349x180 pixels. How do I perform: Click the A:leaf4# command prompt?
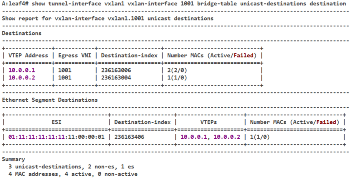click(14, 3)
